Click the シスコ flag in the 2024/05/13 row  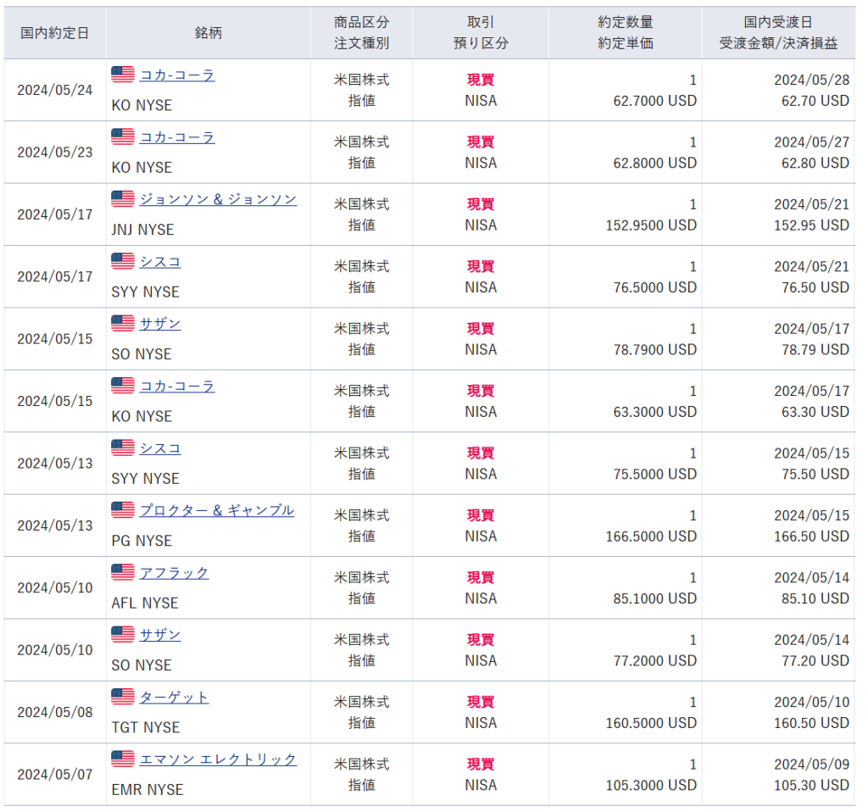(x=123, y=448)
